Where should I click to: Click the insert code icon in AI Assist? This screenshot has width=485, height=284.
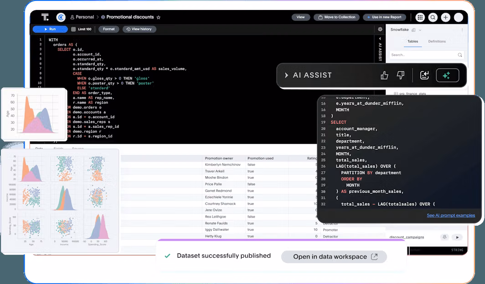pos(424,75)
